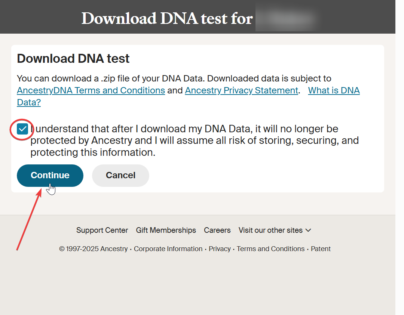Viewport: 404px width, 315px height.
Task: Click the "Download DNA test for" page header title
Action: pos(167,18)
